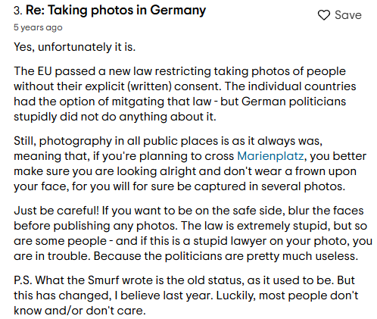Screen dimensions: 377x319
Task: Click the line 'politicians are pretty much useless'
Action: [185, 256]
